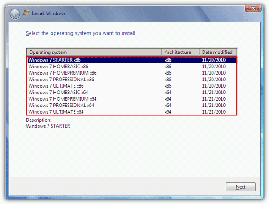This screenshot has height=204, width=269.
Task: Select Windows 7 ULTIMATE x86 entry
Action: 132,86
